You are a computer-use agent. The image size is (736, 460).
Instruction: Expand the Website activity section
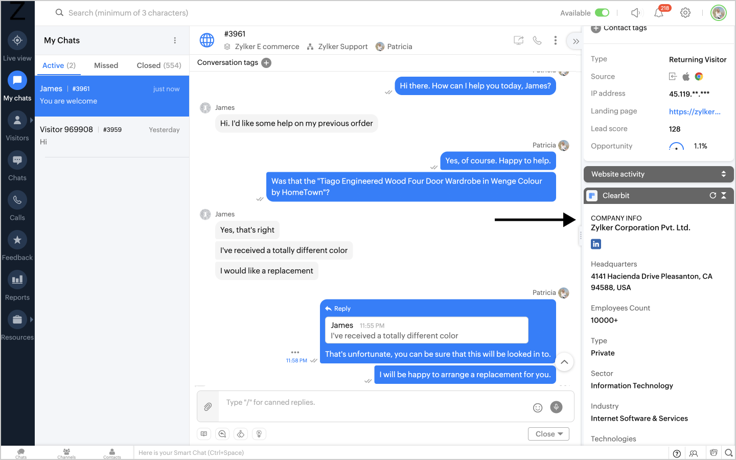click(x=659, y=174)
